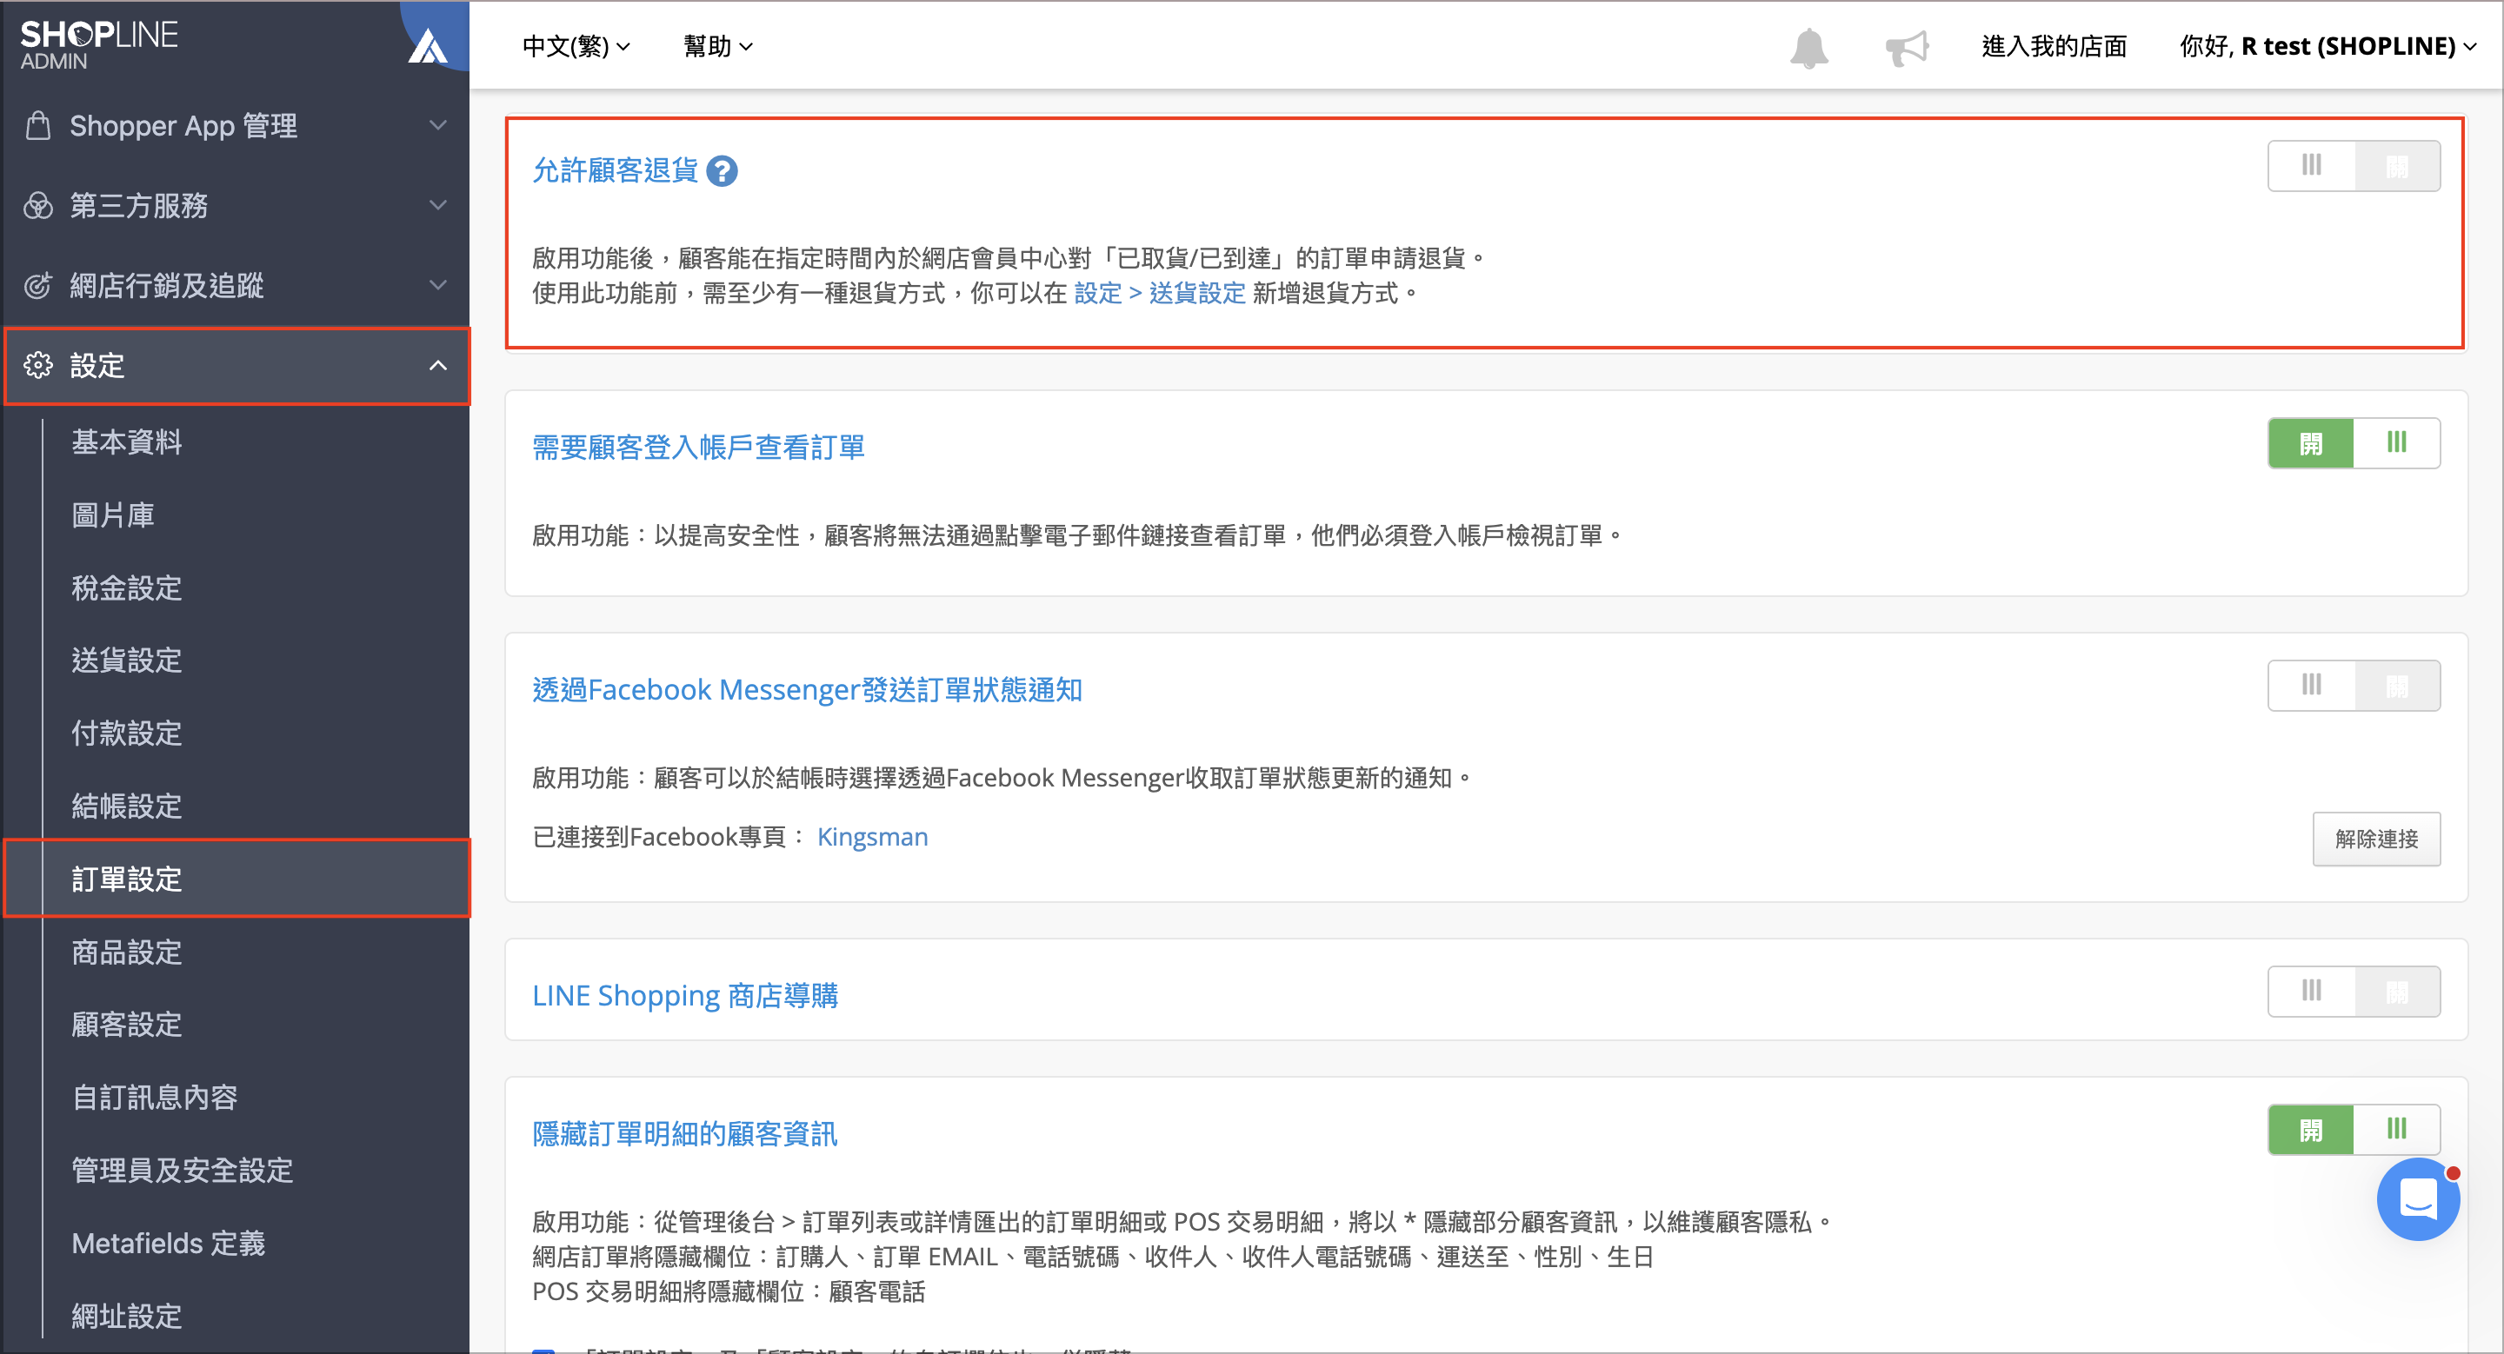Open the Kingsman Facebook page link
2504x1354 pixels.
(x=872, y=837)
